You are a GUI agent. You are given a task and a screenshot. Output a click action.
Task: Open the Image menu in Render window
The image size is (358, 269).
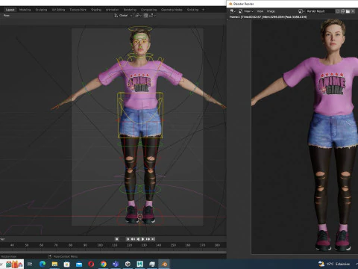pos(271,11)
